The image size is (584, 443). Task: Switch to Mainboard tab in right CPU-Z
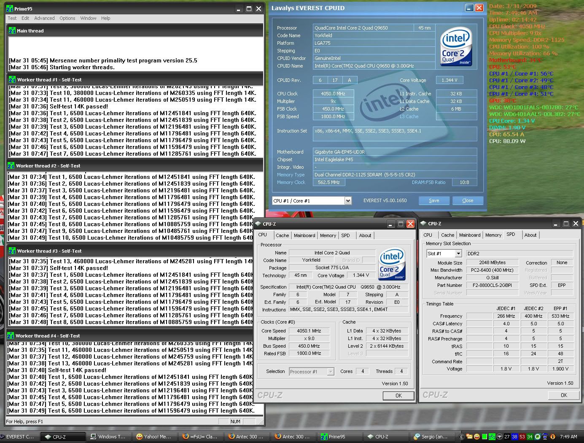pyautogui.click(x=470, y=235)
